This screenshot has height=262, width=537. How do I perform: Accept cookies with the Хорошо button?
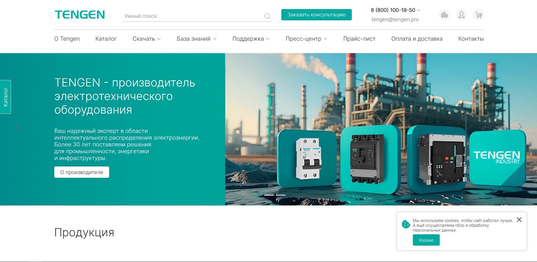pos(426,240)
